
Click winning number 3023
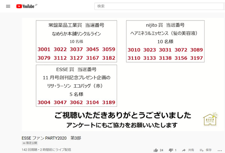[x=150, y=50]
